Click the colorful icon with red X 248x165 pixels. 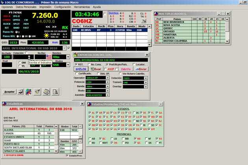pyautogui.click(x=28, y=92)
